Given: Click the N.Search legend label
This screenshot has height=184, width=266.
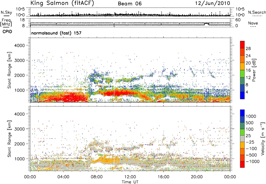Looking at the screenshot, I should click(x=257, y=12).
